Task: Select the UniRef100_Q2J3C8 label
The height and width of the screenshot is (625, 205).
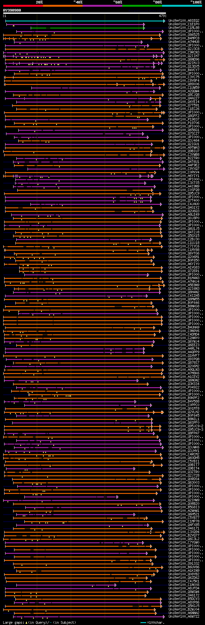Action: [x=184, y=49]
